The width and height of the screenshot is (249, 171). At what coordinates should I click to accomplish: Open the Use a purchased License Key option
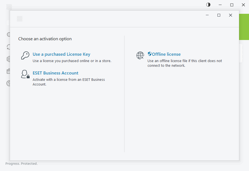[x=61, y=54]
